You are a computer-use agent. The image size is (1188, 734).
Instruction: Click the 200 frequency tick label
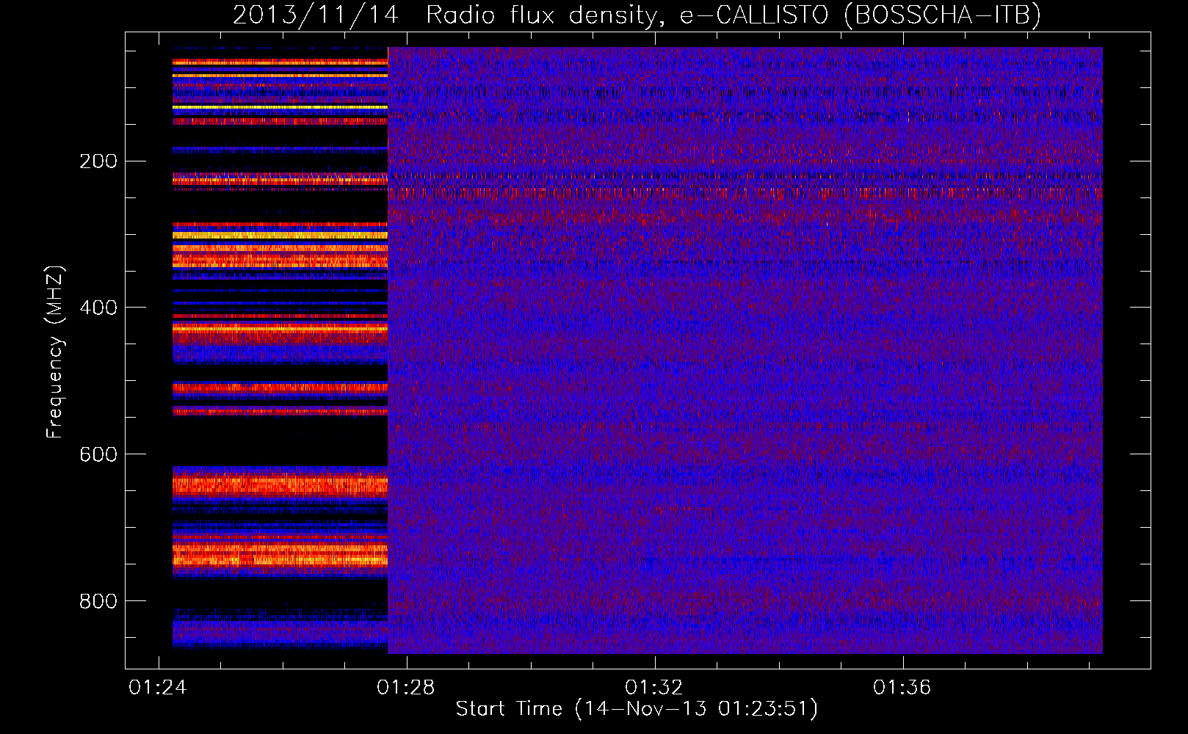point(98,161)
